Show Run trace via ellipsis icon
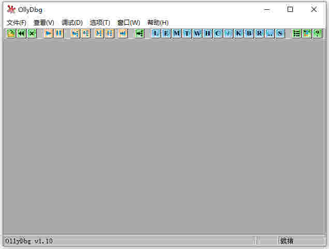Image resolution: width=329 pixels, height=249 pixels. pyautogui.click(x=270, y=33)
